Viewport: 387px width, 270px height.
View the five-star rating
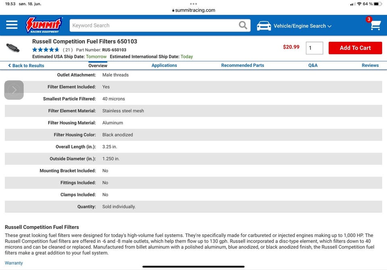point(46,49)
